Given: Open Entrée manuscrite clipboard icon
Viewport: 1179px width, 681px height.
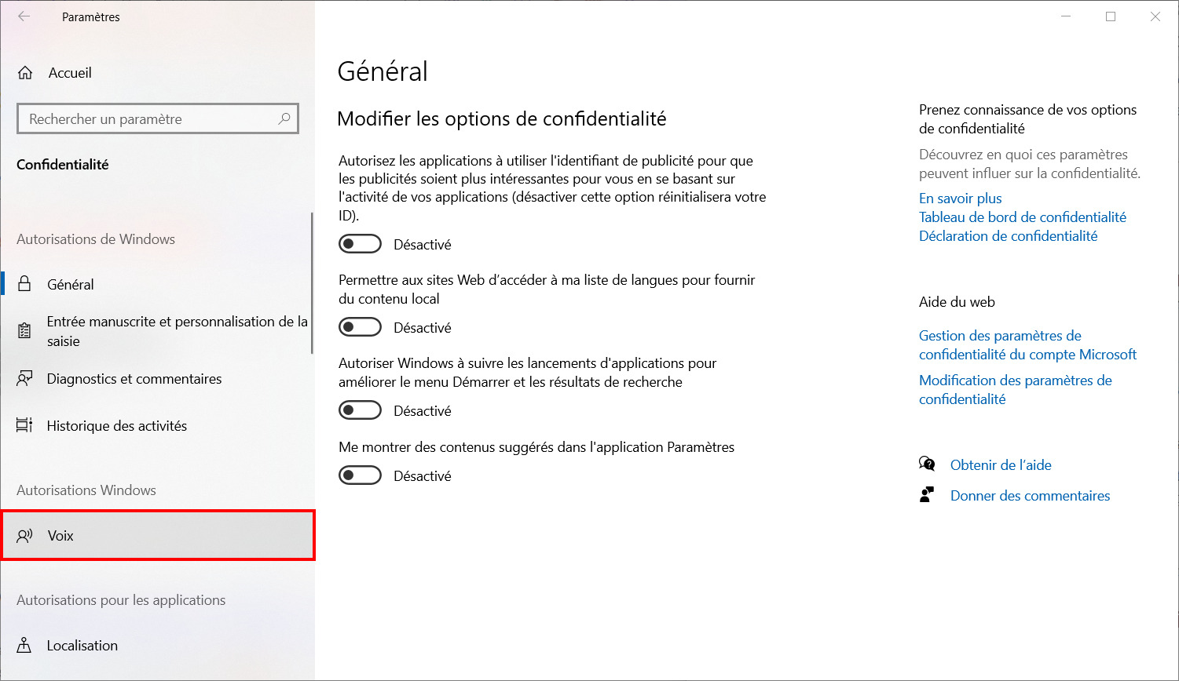Looking at the screenshot, I should tap(25, 331).
